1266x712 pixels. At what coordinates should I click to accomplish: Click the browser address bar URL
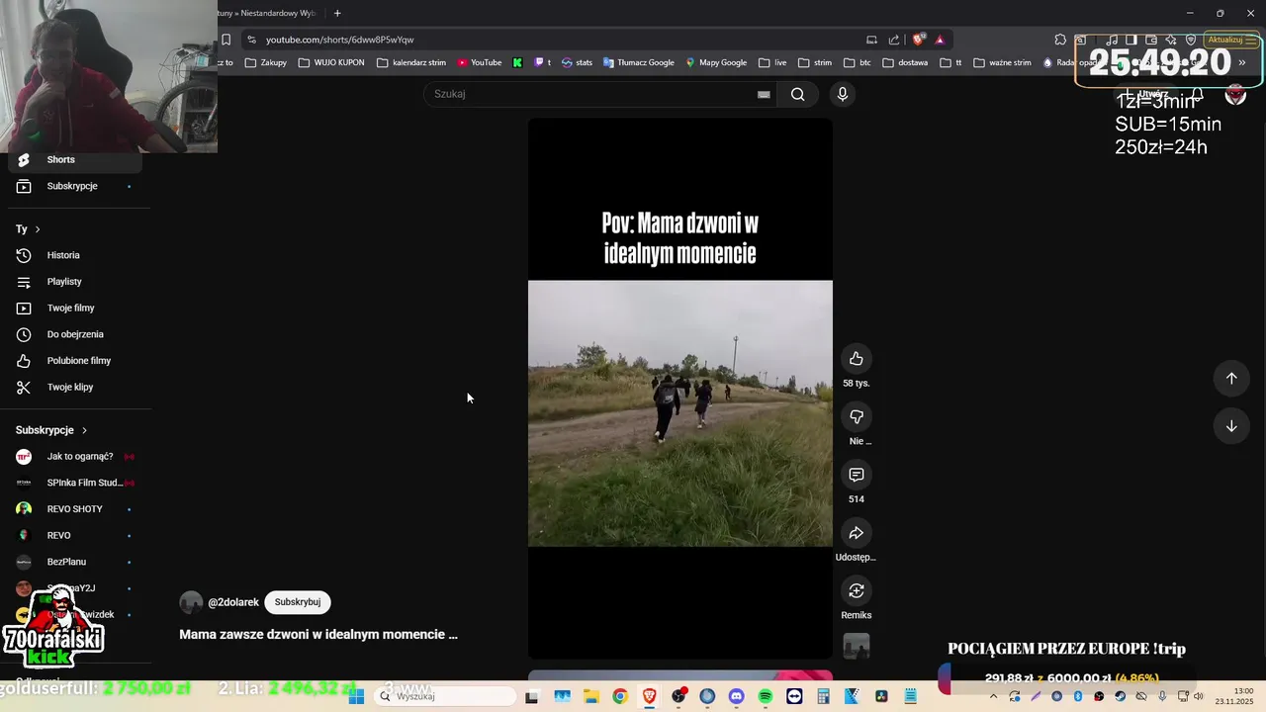339,40
